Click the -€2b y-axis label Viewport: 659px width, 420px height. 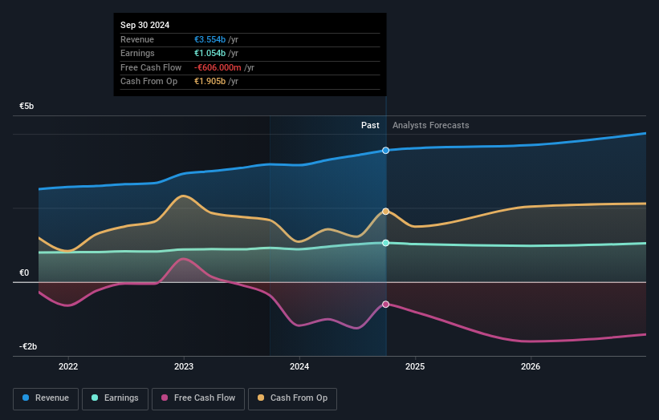pyautogui.click(x=28, y=346)
